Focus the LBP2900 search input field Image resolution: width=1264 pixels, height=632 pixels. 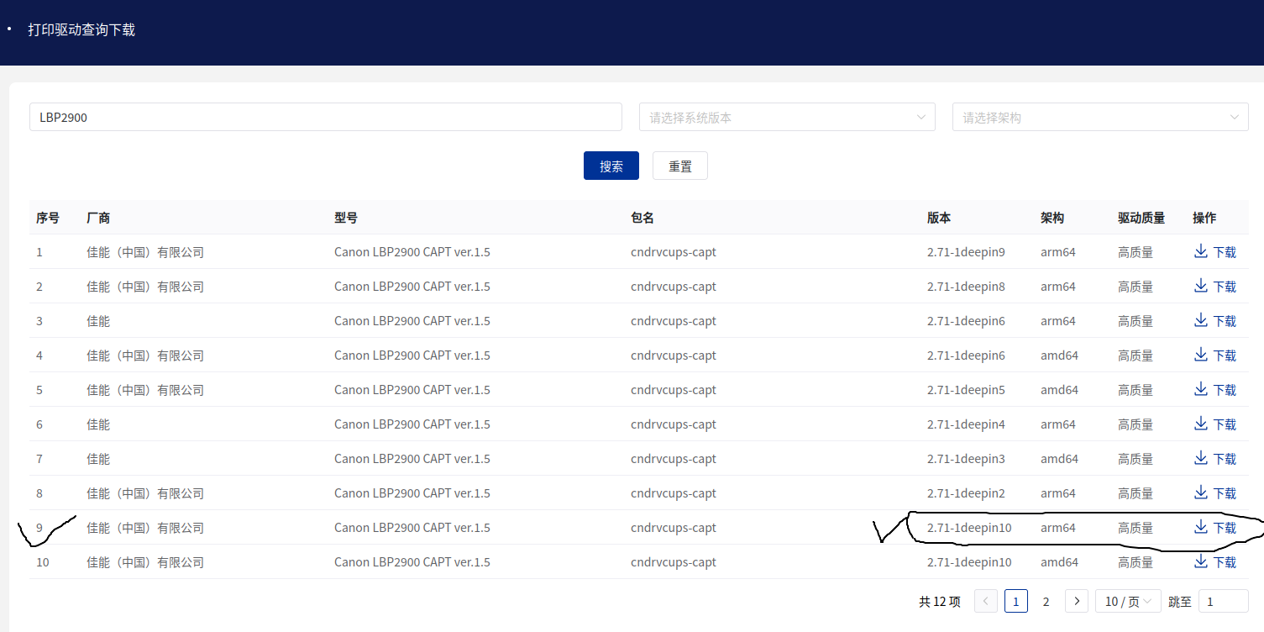(326, 117)
